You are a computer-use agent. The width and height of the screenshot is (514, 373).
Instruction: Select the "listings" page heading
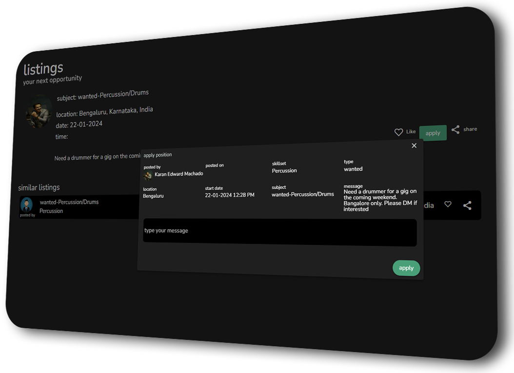click(x=43, y=69)
